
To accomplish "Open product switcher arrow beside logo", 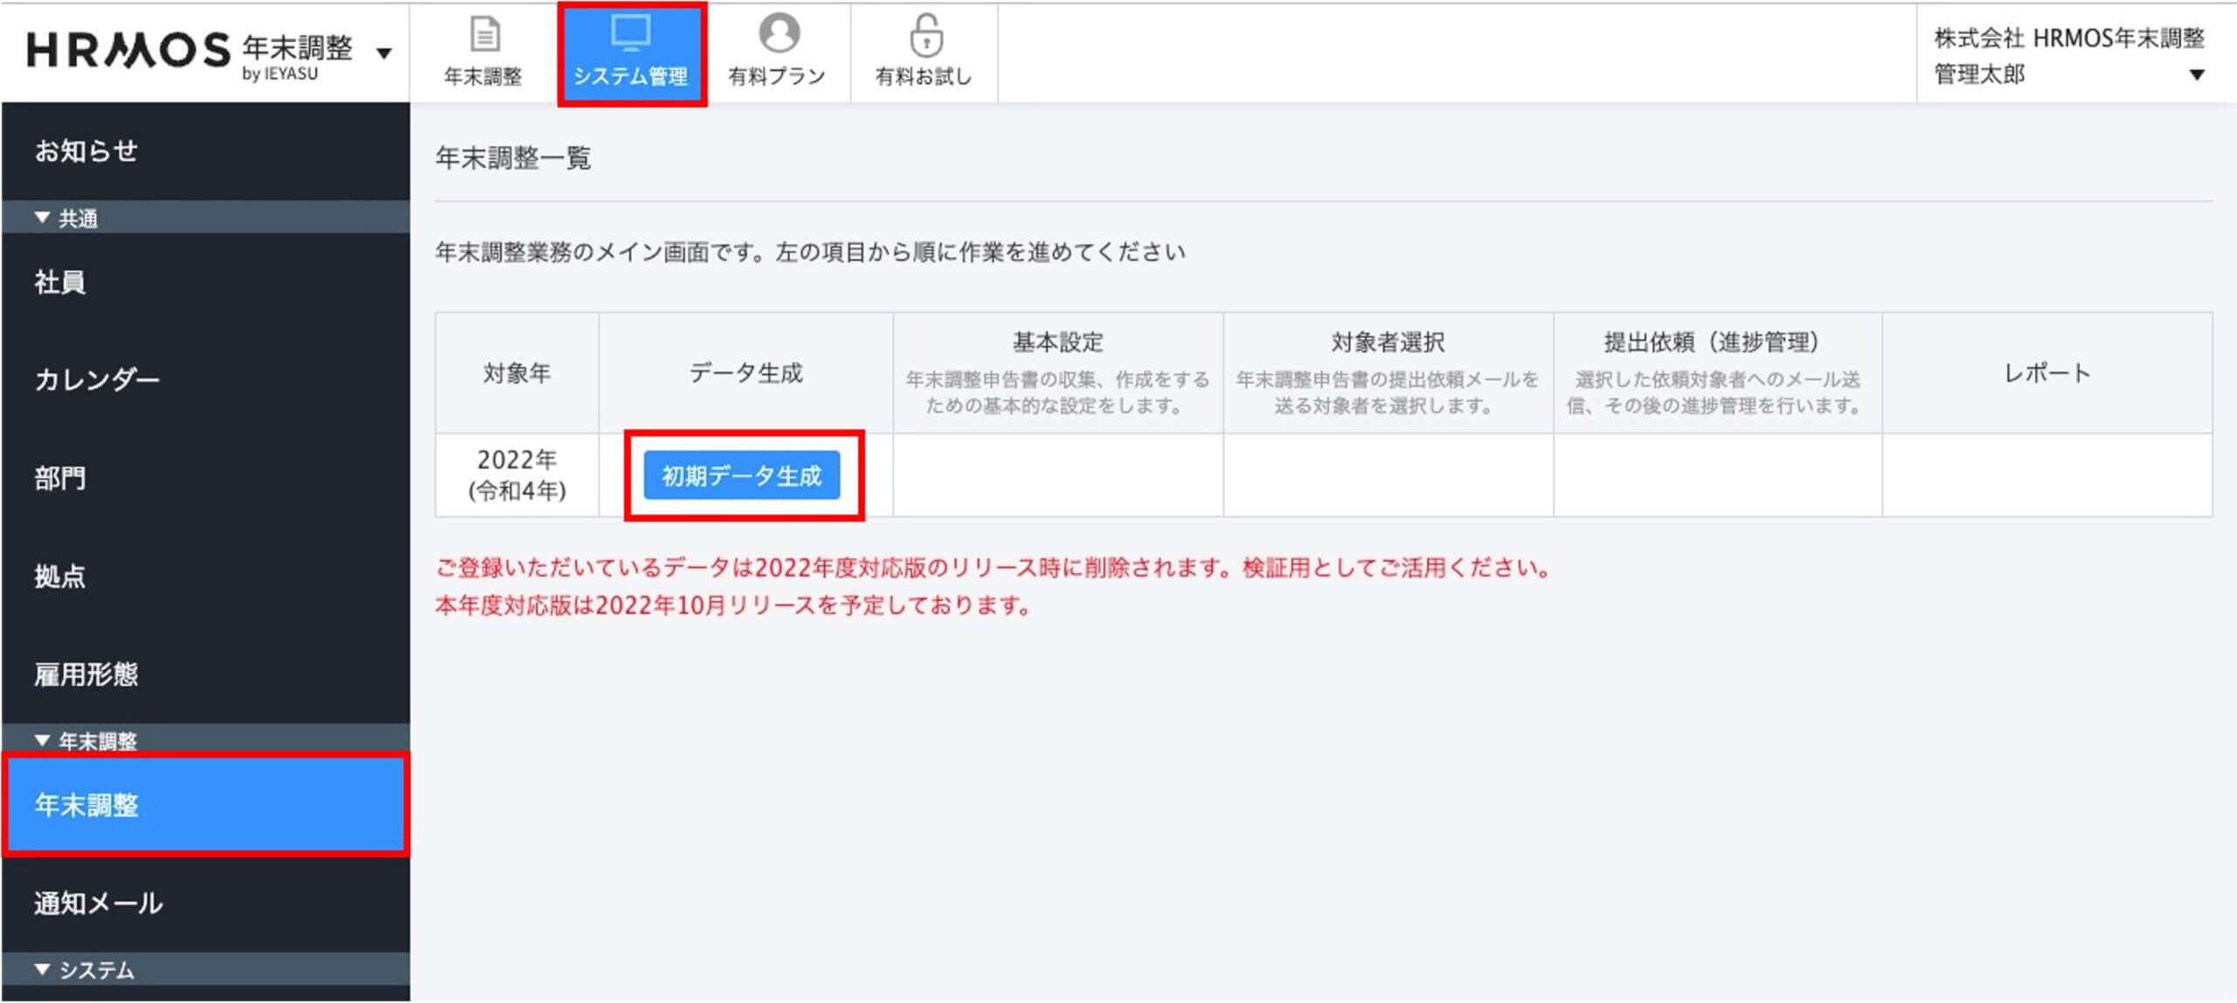I will 384,53.
